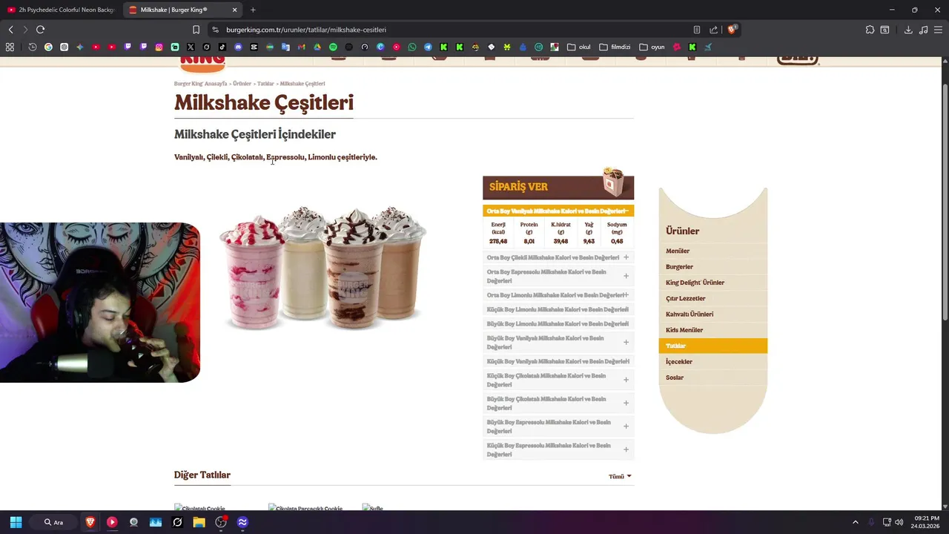Open the extensions puzzle icon
This screenshot has height=534, width=949.
coord(870,30)
